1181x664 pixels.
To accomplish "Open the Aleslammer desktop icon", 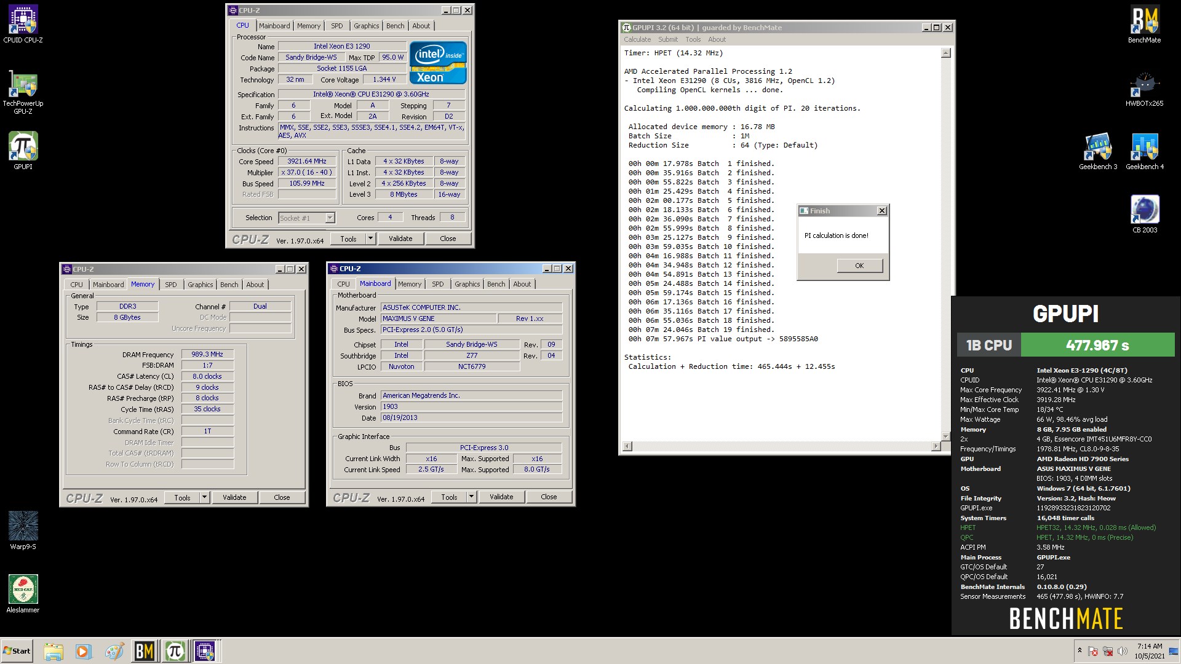I will [x=23, y=594].
